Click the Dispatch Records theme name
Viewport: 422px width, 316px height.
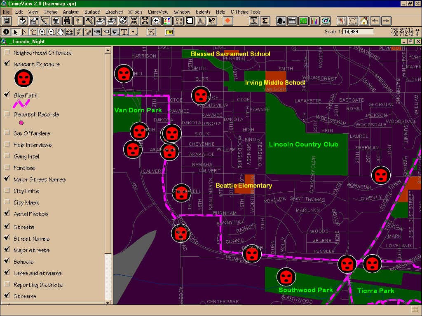coord(36,114)
